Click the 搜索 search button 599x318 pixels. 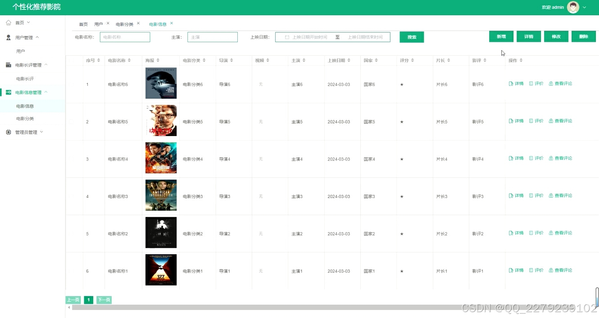coord(411,37)
